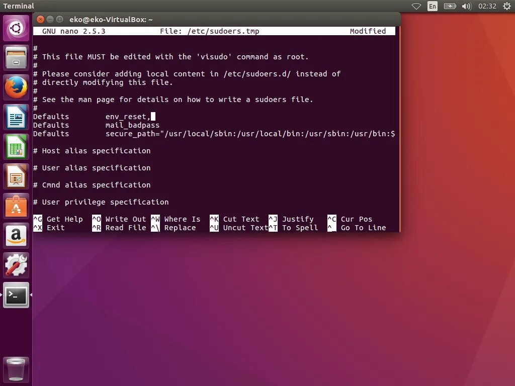The height and width of the screenshot is (386, 515).
Task: Click the nano '^R Read File' shortcut
Action: click(119, 228)
